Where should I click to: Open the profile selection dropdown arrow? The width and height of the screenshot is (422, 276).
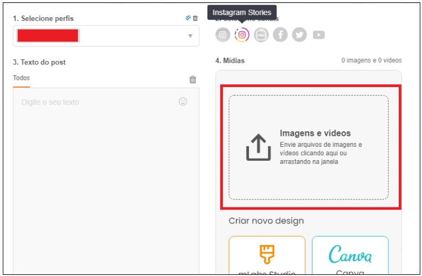[x=190, y=36]
